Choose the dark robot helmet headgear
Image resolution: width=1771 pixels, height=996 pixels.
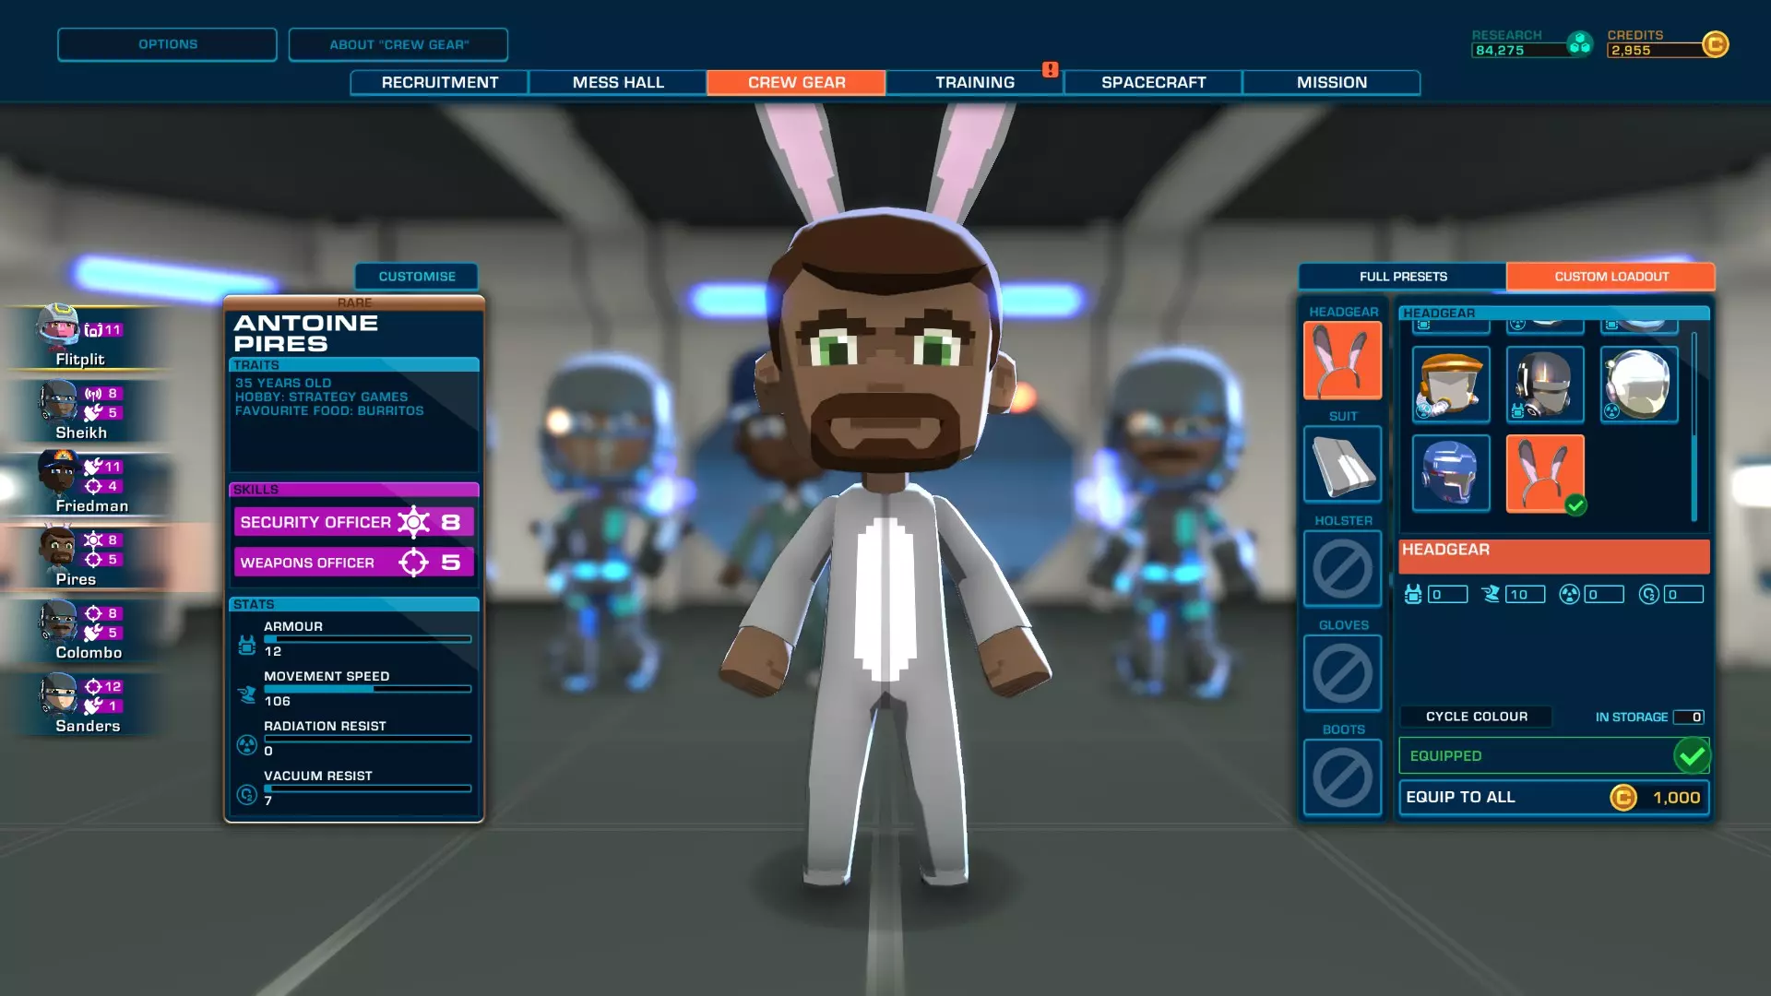(1545, 385)
